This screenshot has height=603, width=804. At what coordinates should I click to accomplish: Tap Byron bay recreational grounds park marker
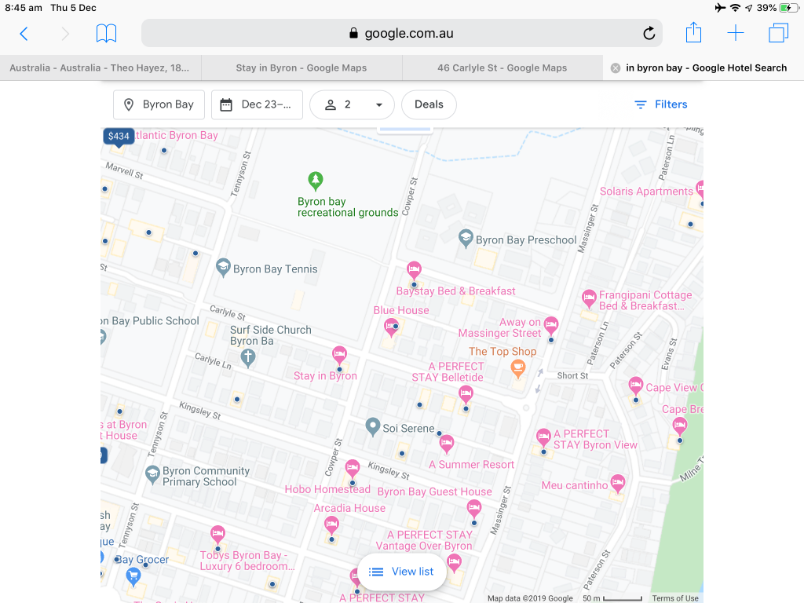pos(315,181)
